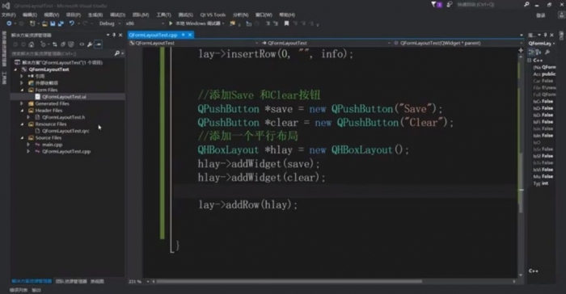
Task: Click the bookmark icon in the main toolbar
Action: click(286, 23)
